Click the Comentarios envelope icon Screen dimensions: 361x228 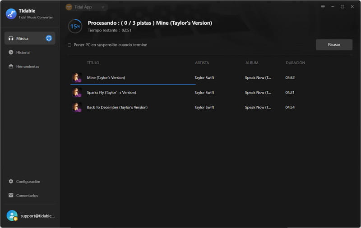pyautogui.click(x=11, y=195)
